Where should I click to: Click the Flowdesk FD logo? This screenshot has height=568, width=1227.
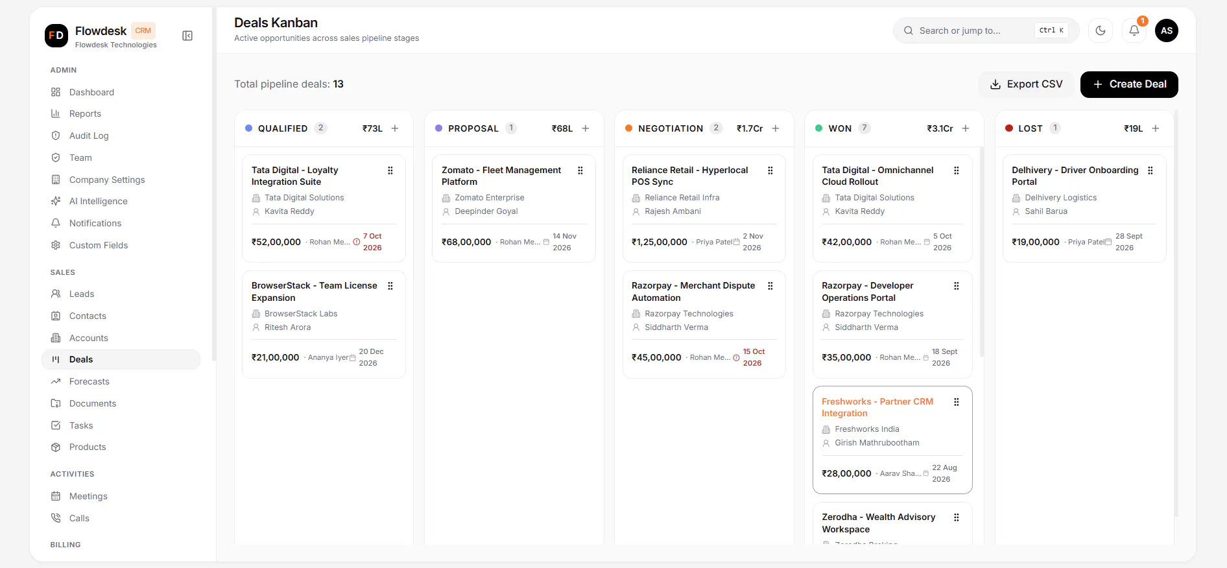(x=56, y=36)
